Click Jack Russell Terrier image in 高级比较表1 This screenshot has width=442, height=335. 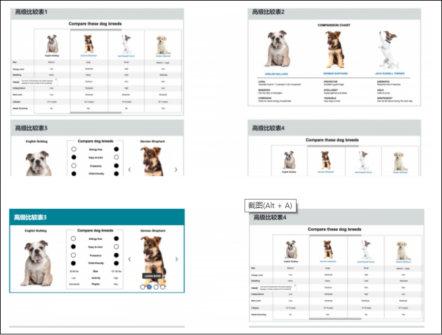[x=126, y=45]
